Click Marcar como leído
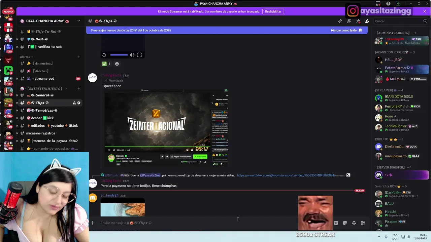Viewport: 431px width, 242px height. point(346,30)
